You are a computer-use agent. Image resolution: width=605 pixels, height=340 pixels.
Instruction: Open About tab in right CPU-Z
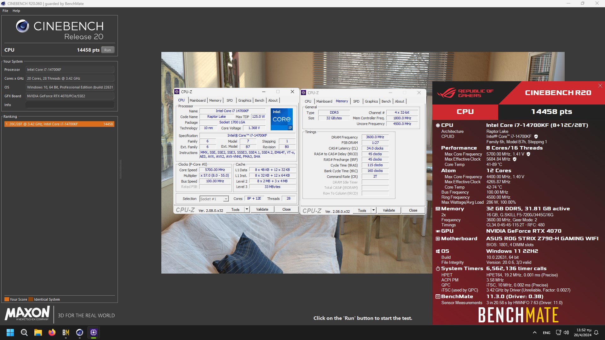[400, 101]
